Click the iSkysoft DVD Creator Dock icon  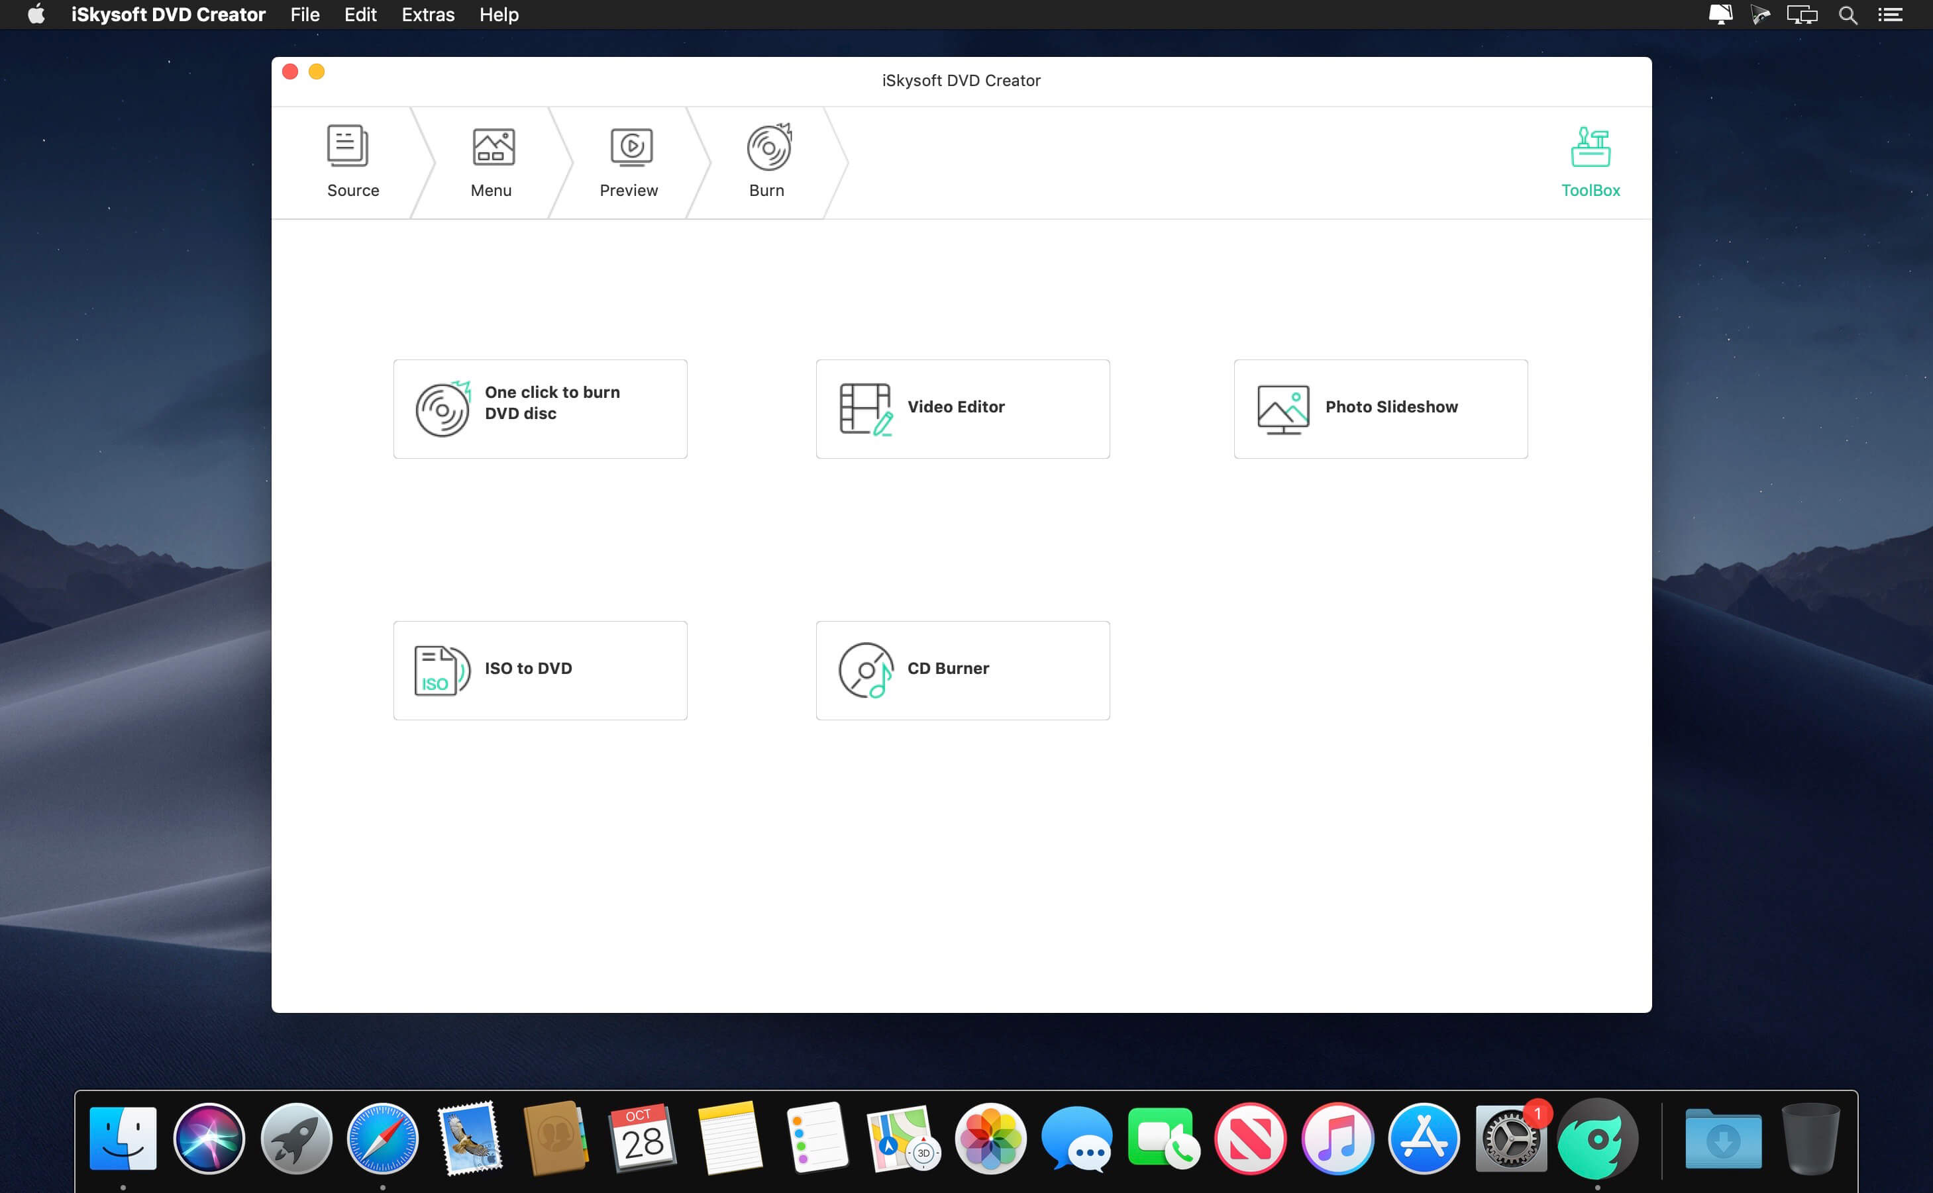click(1598, 1138)
